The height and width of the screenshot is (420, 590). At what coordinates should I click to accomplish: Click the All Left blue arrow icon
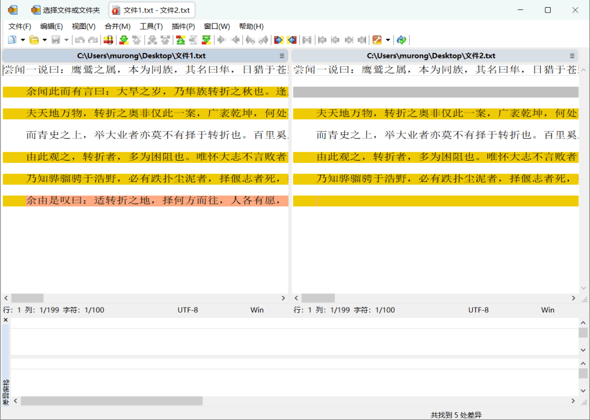292,39
